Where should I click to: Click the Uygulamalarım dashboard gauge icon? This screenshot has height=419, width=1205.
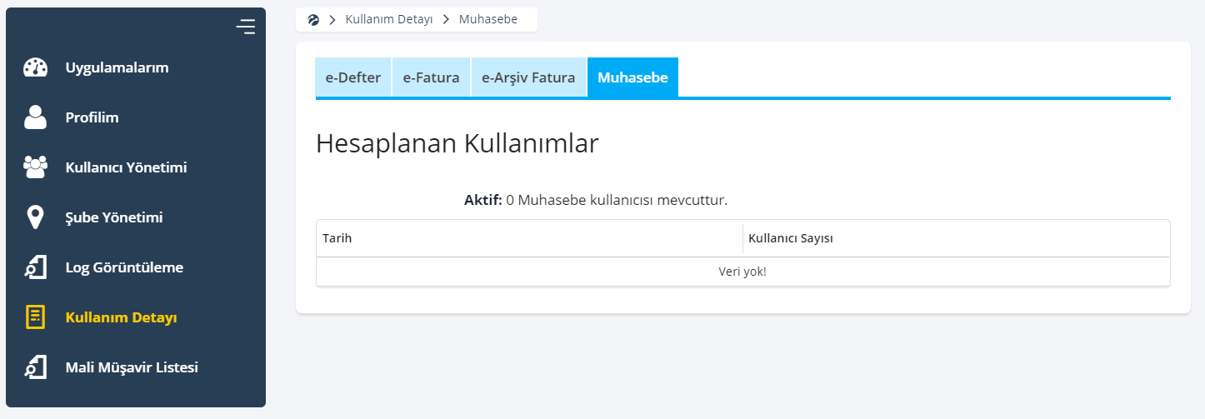coord(35,67)
